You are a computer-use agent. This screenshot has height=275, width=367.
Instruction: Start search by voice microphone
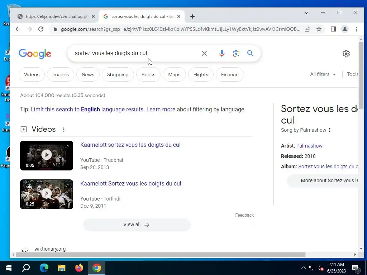tap(221, 53)
